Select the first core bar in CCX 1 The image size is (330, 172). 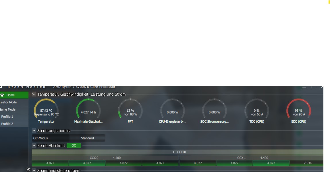point(198,163)
